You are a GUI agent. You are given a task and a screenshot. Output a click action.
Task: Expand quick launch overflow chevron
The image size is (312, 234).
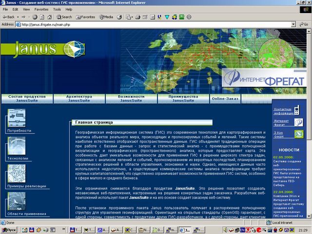pyautogui.click(x=64, y=229)
